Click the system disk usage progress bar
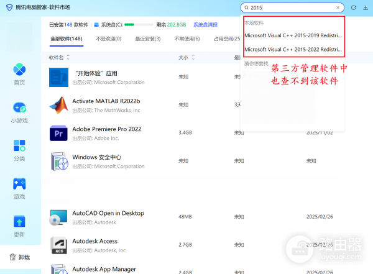The height and width of the screenshot is (274, 373). point(139,24)
